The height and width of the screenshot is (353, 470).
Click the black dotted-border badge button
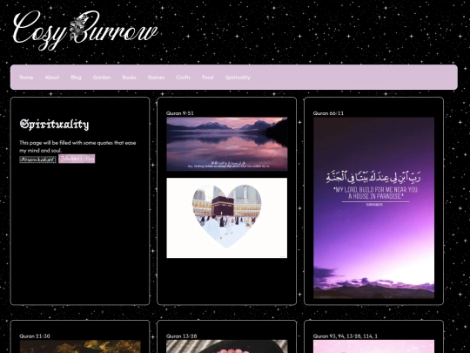(x=37, y=160)
